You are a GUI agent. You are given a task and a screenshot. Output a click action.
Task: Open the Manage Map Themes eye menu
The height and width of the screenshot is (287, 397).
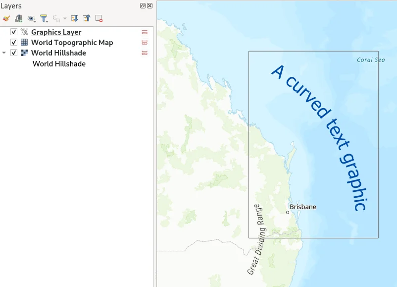[x=32, y=18]
